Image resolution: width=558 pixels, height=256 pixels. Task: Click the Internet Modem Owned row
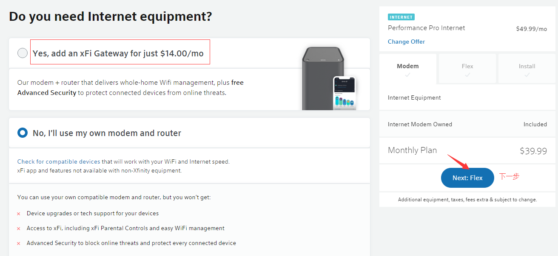[467, 125]
